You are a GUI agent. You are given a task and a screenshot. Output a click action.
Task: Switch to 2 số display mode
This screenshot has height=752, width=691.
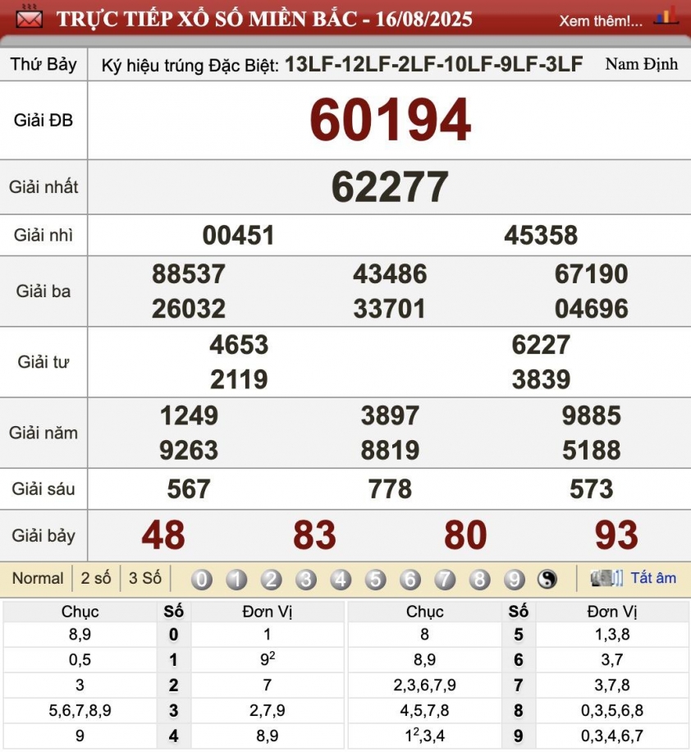(96, 579)
